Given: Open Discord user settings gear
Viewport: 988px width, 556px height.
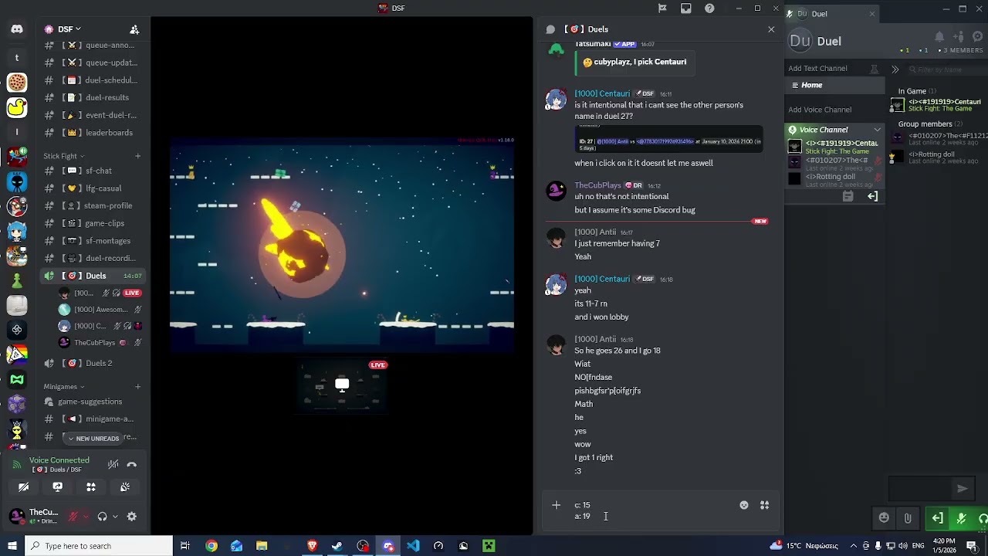Looking at the screenshot, I should click(132, 517).
